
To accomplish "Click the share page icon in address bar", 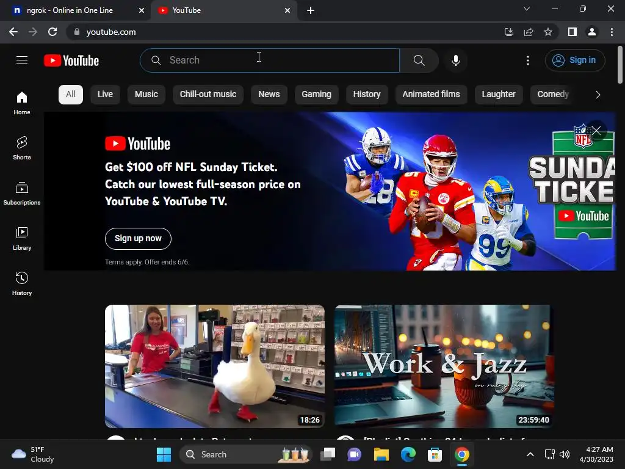I will (529, 32).
